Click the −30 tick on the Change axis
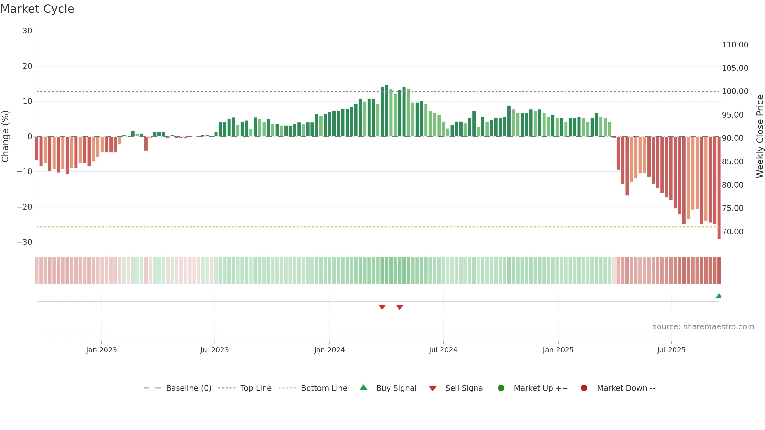This screenshot has height=430, width=765. point(25,242)
